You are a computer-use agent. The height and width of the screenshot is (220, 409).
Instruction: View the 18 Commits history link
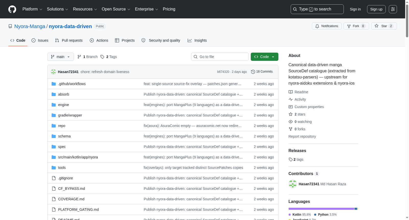point(262,72)
